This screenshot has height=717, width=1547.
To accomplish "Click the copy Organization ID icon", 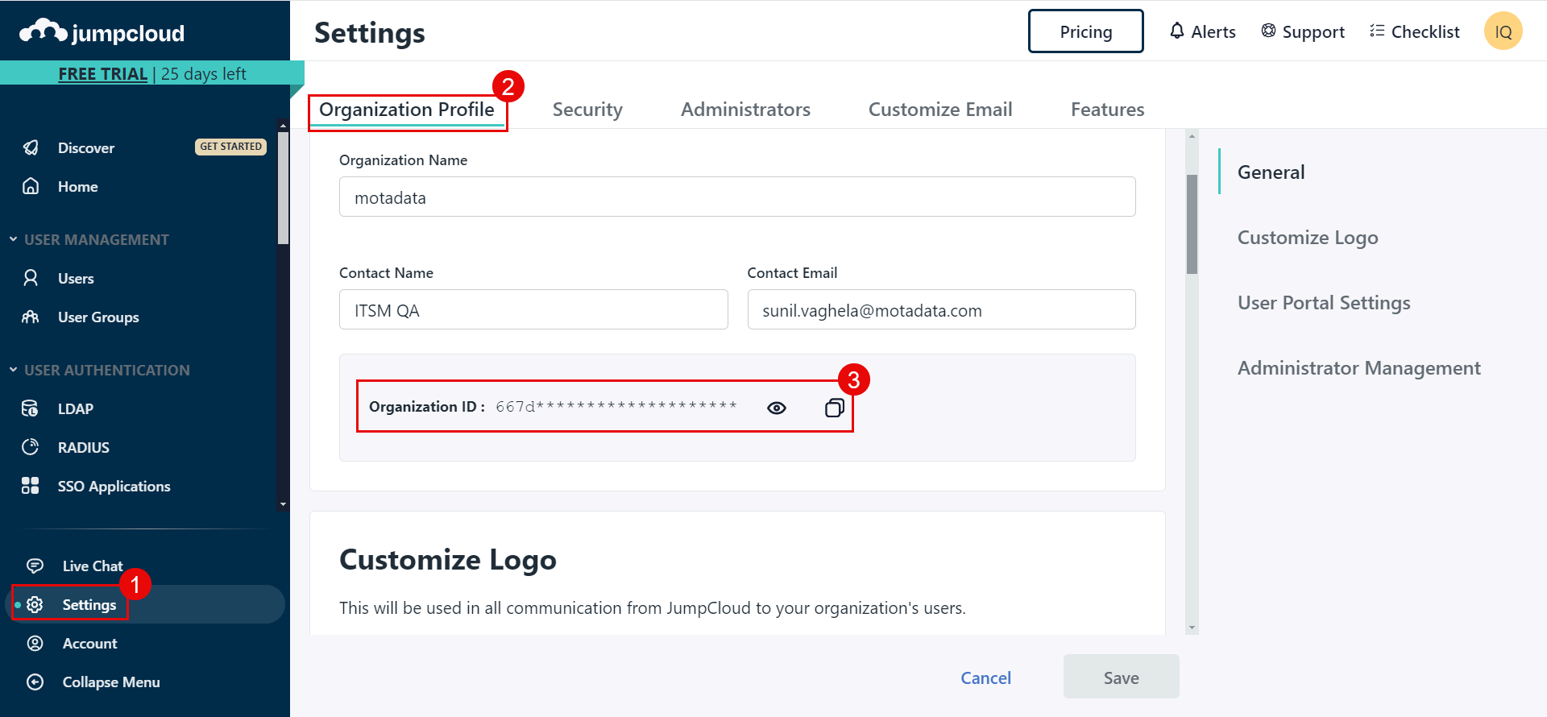I will tap(834, 408).
